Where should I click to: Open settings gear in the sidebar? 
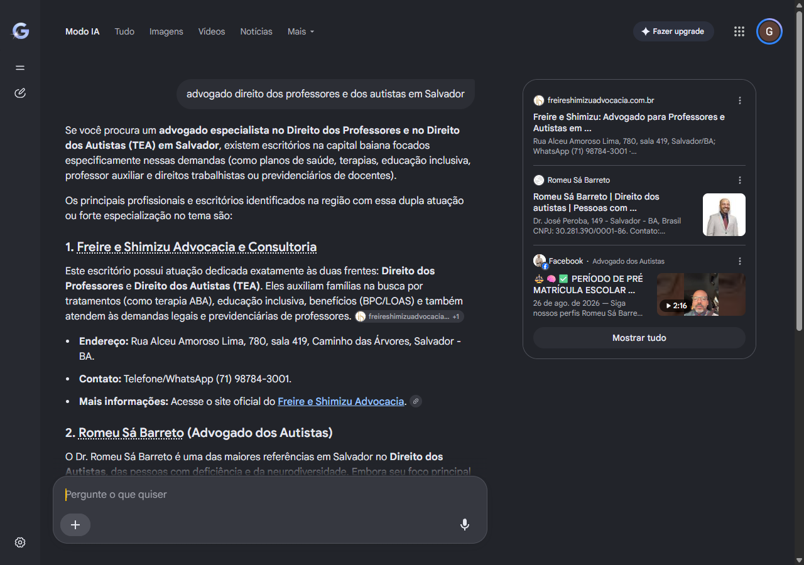[20, 542]
